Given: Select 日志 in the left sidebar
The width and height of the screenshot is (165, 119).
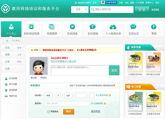Looking at the screenshot, I should point(7,48).
